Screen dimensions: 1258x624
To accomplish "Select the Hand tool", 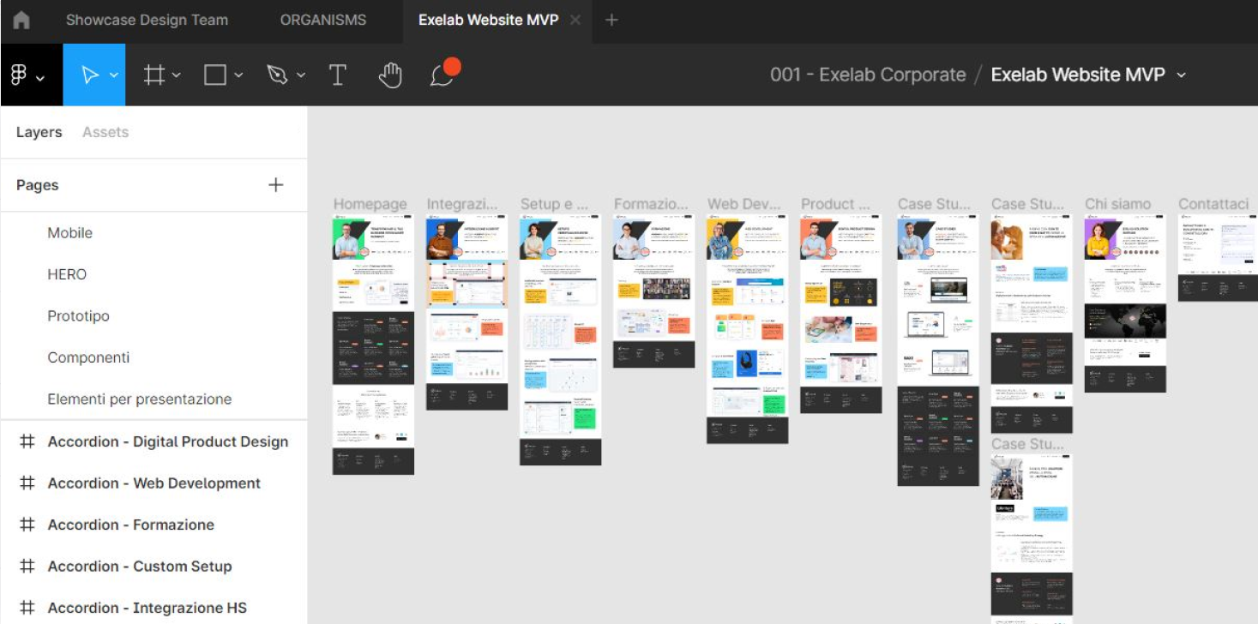I will [x=390, y=75].
